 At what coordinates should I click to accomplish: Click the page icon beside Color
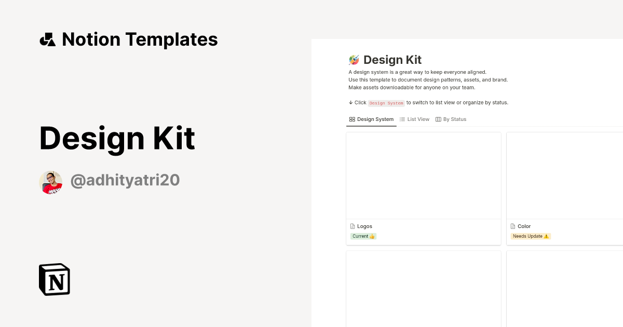point(513,226)
